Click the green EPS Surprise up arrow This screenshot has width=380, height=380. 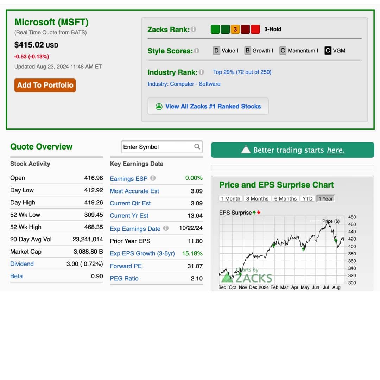point(254,213)
